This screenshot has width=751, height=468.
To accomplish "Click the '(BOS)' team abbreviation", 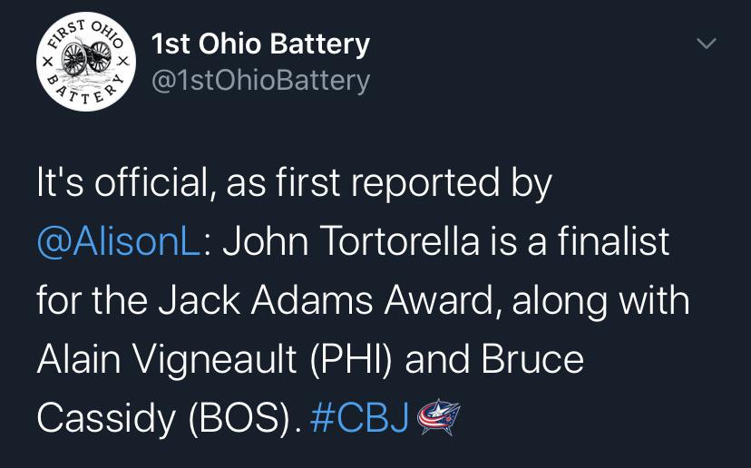I will pyautogui.click(x=240, y=418).
